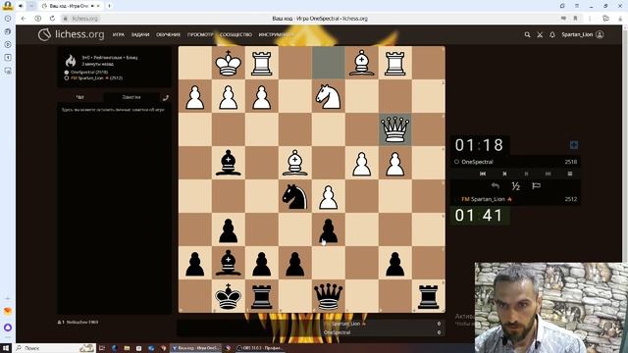Step forward one move
628x353 pixels.
tap(526, 174)
